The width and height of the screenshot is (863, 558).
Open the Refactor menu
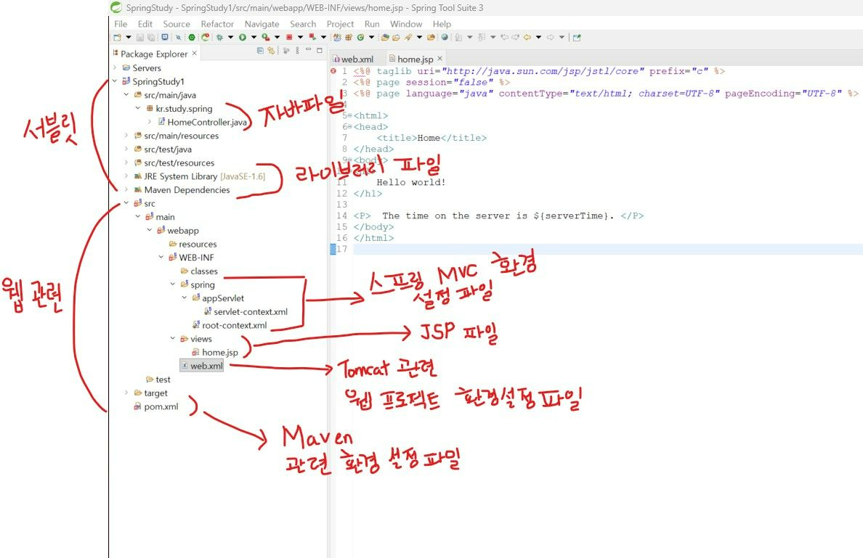tap(217, 24)
